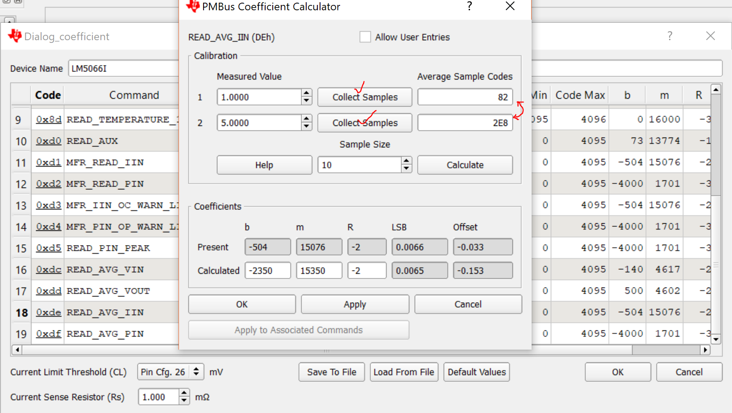Open the 0xd1 code link
The width and height of the screenshot is (732, 413).
pyautogui.click(x=48, y=162)
